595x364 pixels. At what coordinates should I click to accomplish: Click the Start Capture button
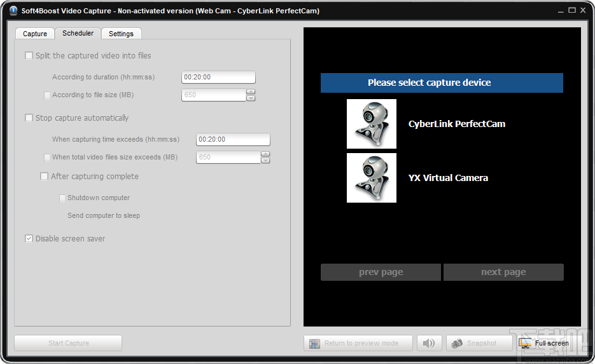68,343
